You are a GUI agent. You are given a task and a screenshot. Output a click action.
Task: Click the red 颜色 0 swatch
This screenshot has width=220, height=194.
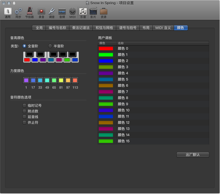106,48
